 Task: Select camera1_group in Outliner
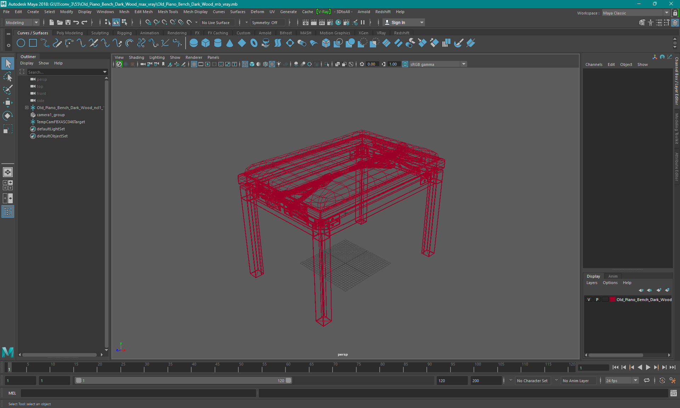point(51,115)
